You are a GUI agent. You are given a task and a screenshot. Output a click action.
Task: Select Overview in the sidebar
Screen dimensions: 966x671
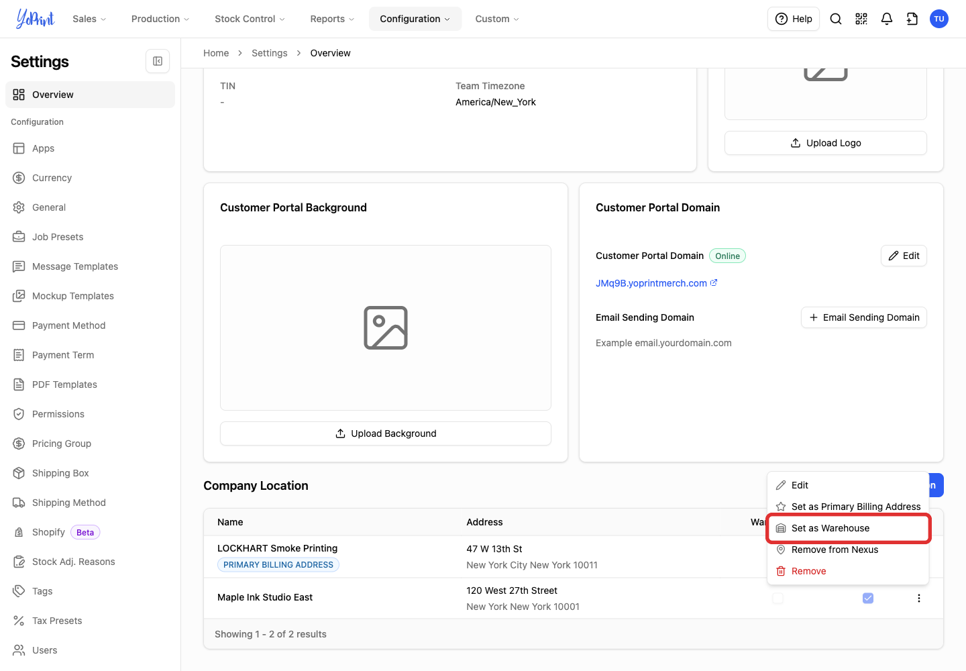[x=90, y=95]
